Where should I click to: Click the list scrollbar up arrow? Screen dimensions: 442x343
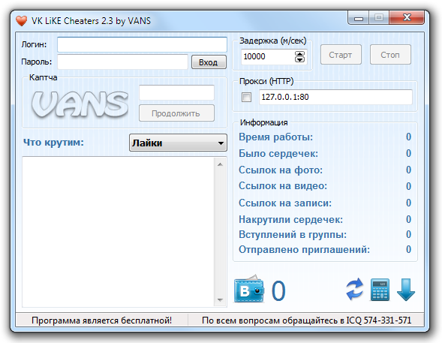(x=221, y=164)
